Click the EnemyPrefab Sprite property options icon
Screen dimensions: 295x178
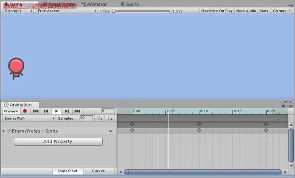[111, 131]
